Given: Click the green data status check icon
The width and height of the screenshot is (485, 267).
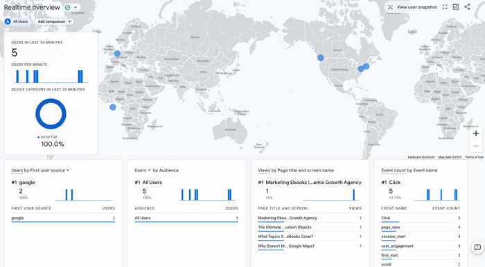Looking at the screenshot, I should 67,8.
